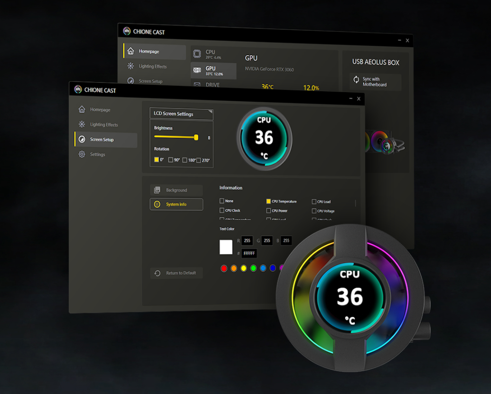Click the Chione Cast logo in the back window
Image resolution: width=491 pixels, height=394 pixels.
[x=127, y=31]
